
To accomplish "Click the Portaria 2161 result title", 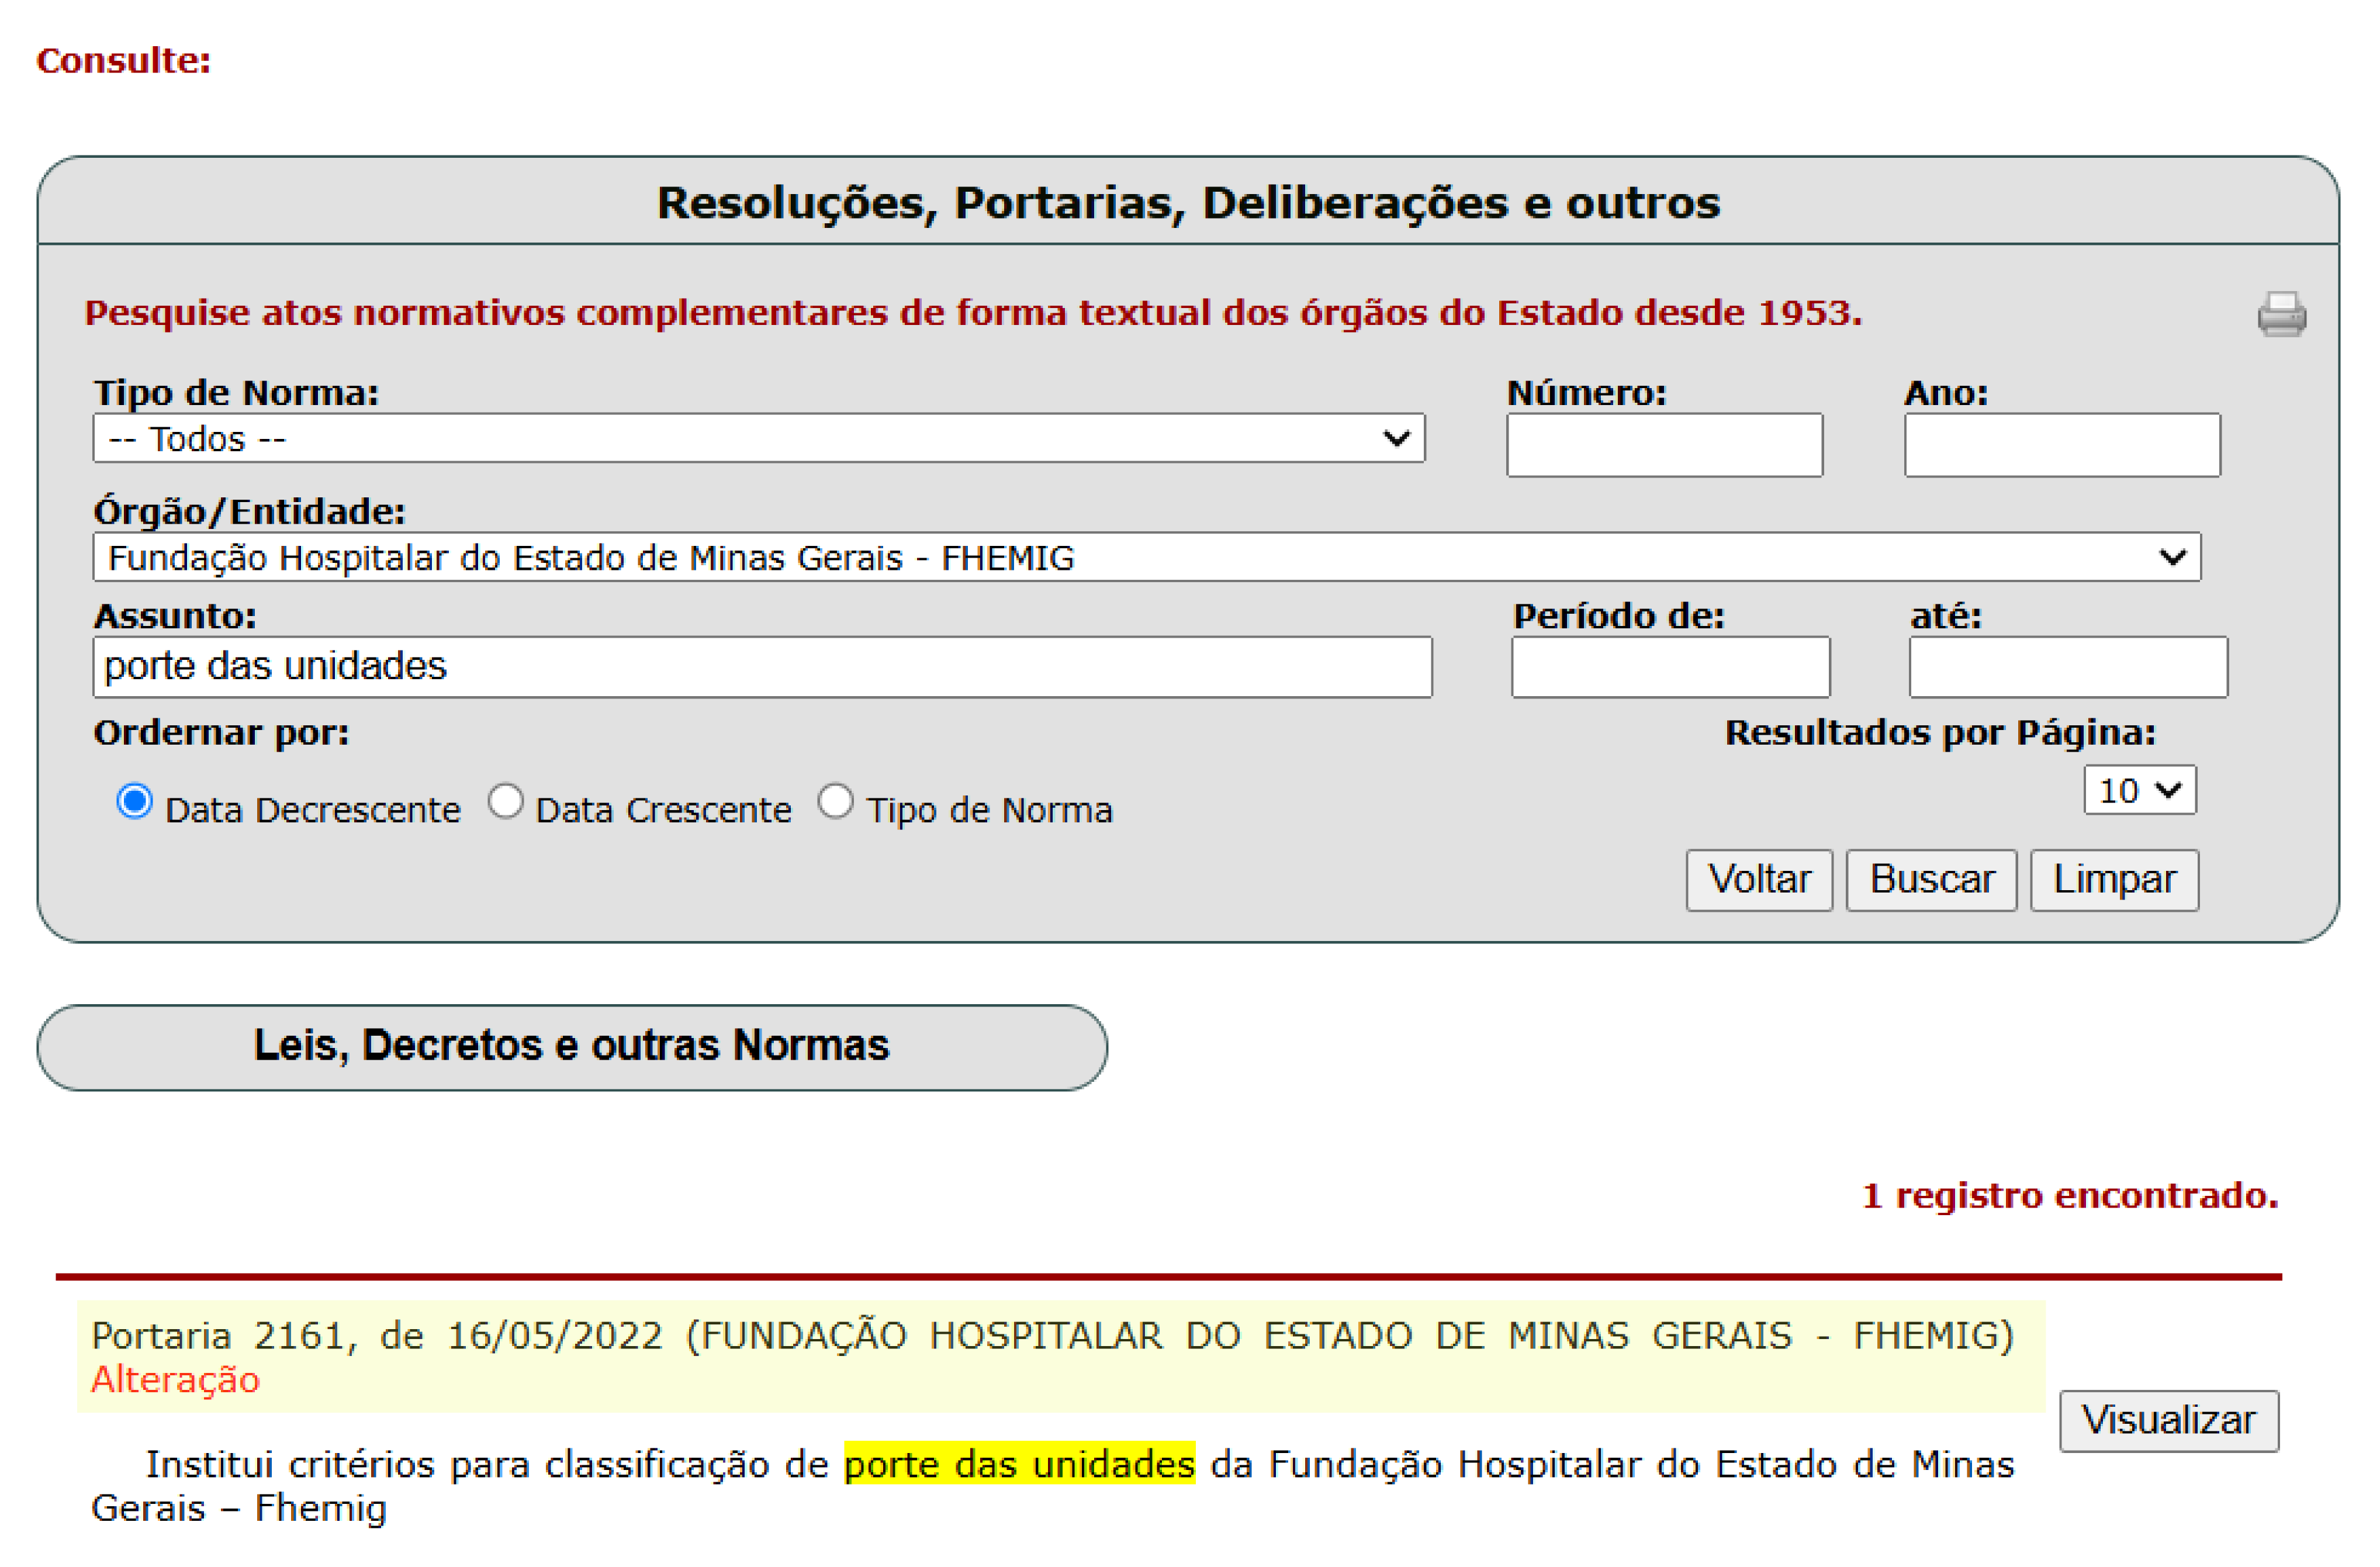I will click(x=1051, y=1336).
